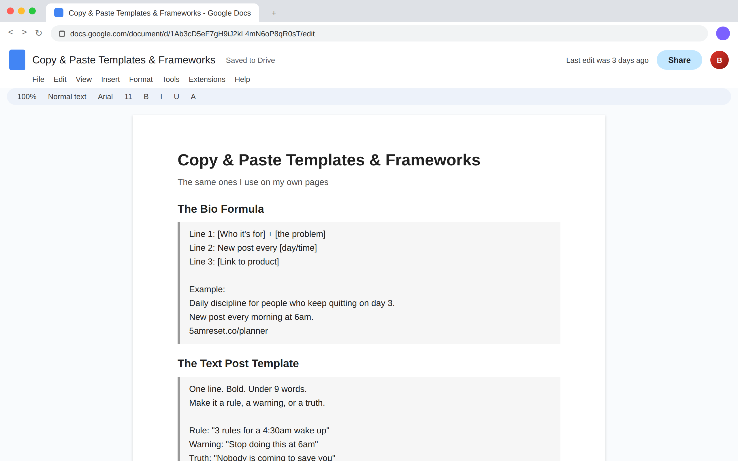The width and height of the screenshot is (738, 461).
Task: Select the Copy & Paste Templates browser tab
Action: click(x=153, y=13)
